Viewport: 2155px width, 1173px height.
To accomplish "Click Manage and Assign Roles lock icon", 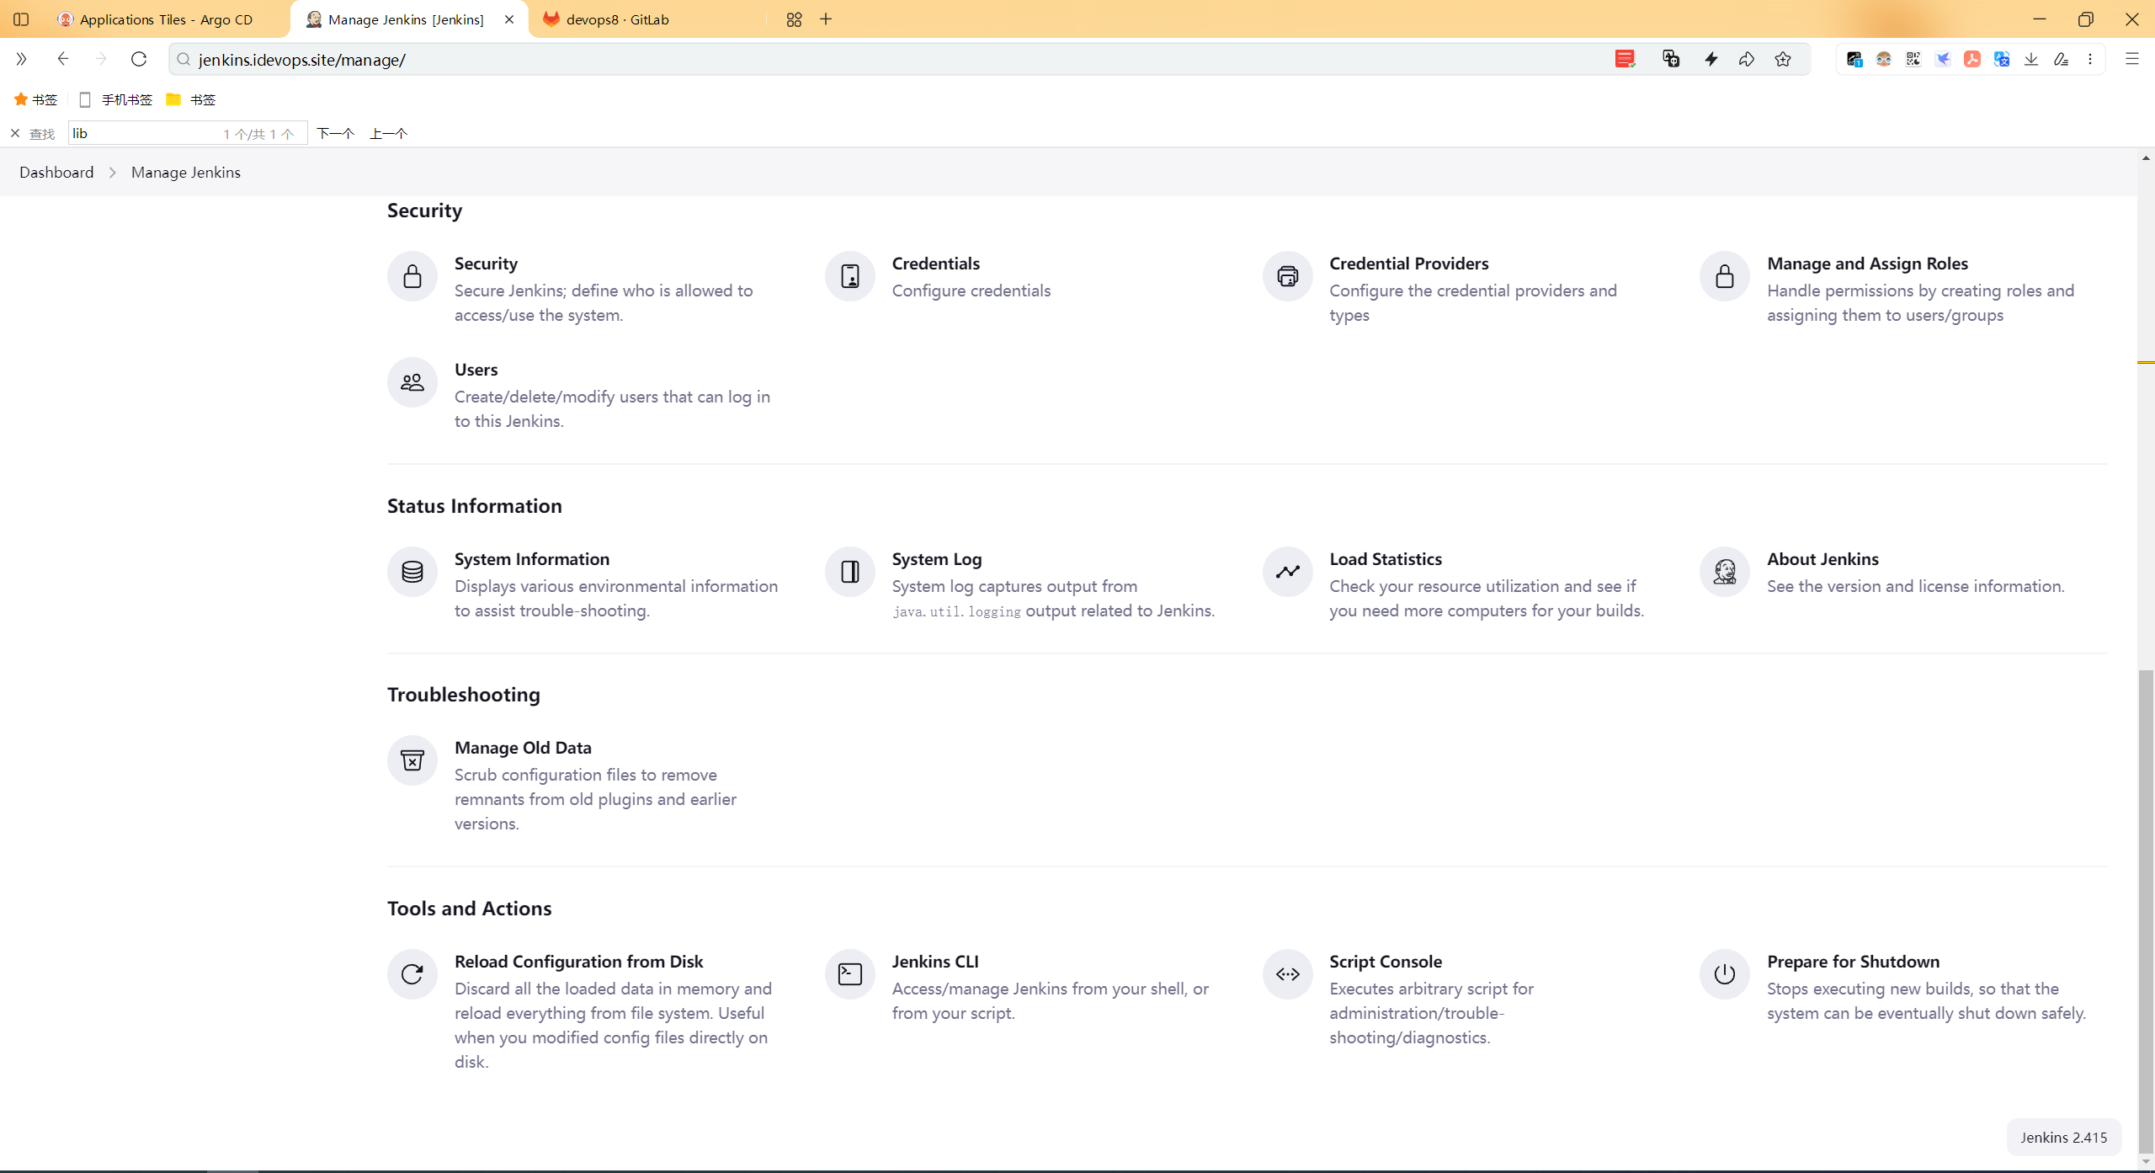I will 1724,276.
